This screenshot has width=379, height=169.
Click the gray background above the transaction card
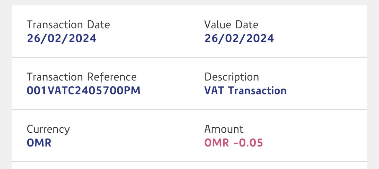[189, 2]
